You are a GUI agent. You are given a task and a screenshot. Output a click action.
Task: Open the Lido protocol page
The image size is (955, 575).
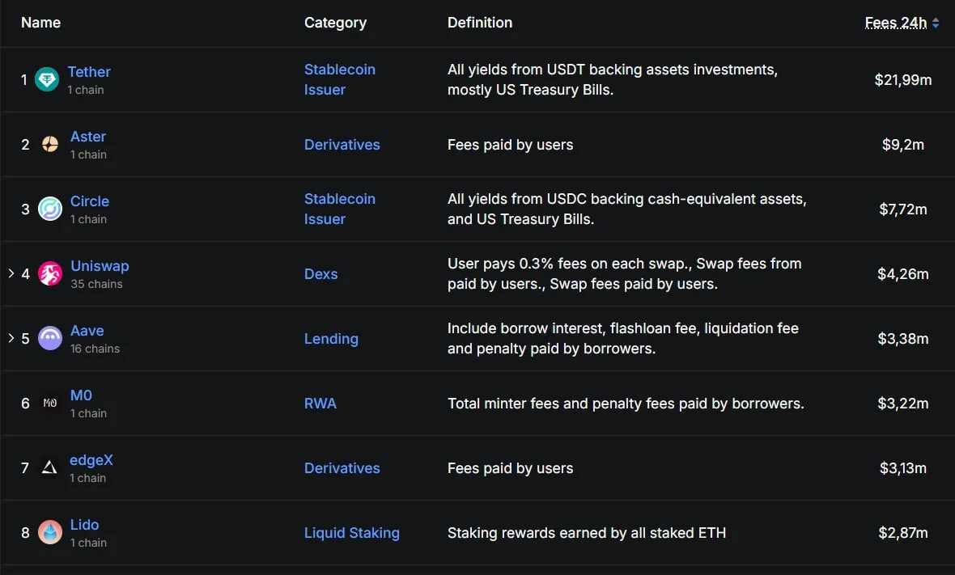pyautogui.click(x=85, y=525)
